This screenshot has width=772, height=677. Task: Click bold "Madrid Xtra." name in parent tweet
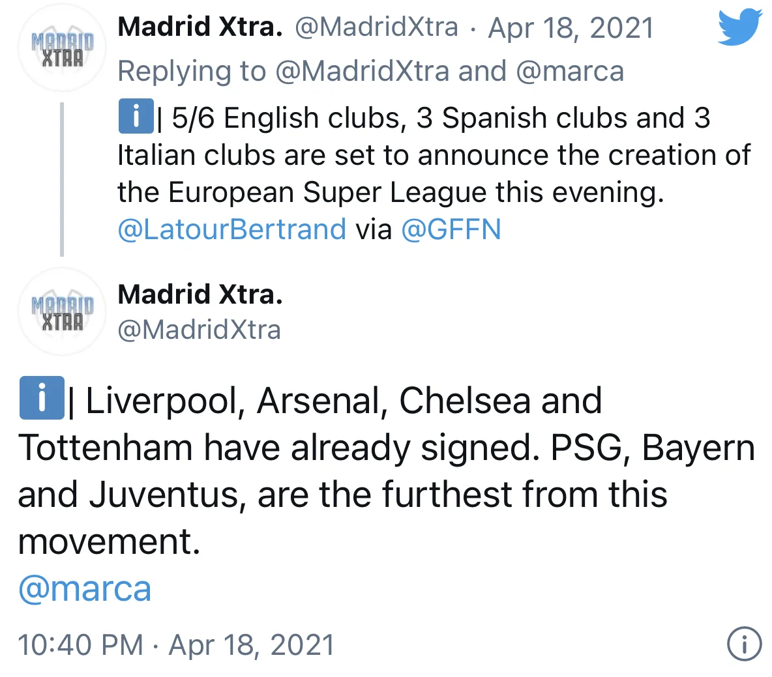tap(200, 27)
